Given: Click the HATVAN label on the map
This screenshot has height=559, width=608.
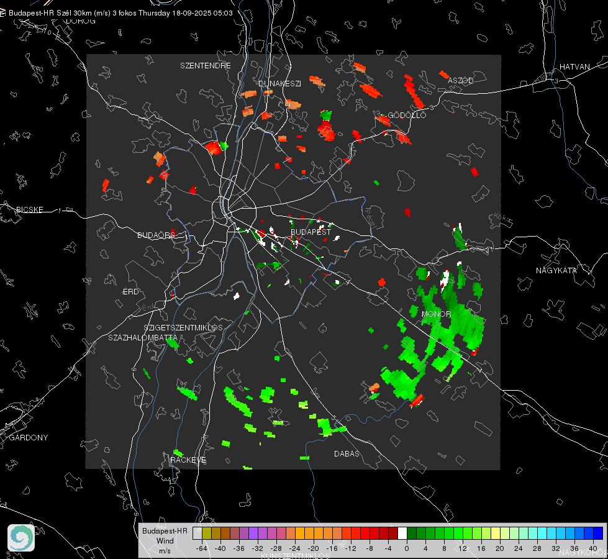Looking at the screenshot, I should [x=574, y=66].
